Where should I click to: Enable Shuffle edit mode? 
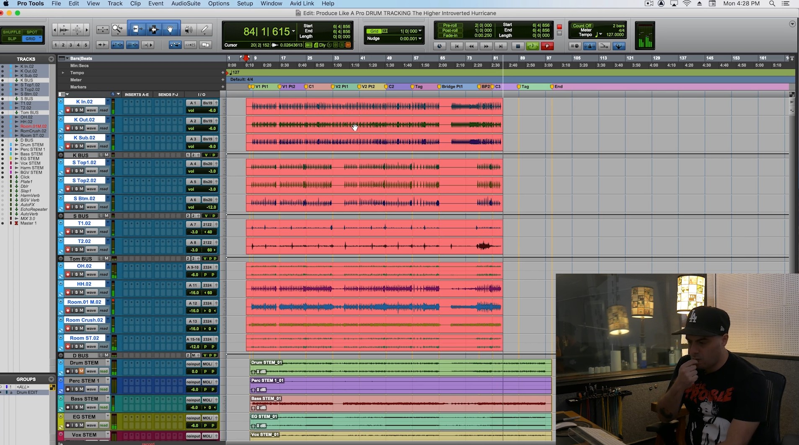pos(12,32)
